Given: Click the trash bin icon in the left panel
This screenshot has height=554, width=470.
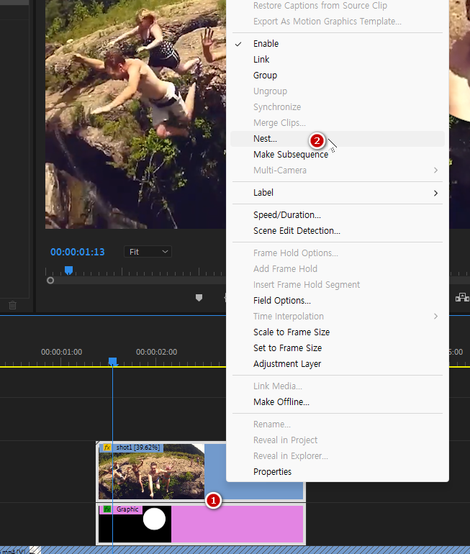Looking at the screenshot, I should [12, 305].
